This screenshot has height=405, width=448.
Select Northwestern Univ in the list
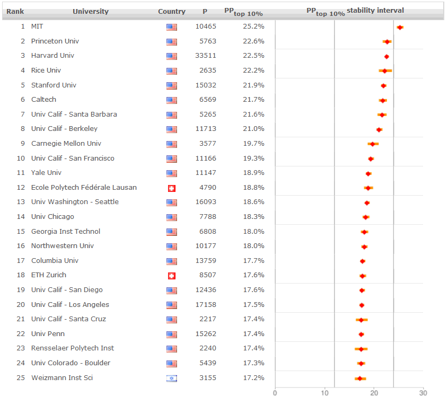62,245
